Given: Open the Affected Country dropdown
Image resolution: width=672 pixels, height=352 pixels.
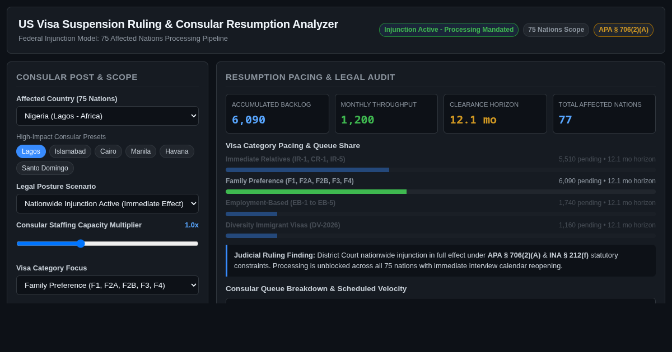Looking at the screenshot, I should point(108,116).
